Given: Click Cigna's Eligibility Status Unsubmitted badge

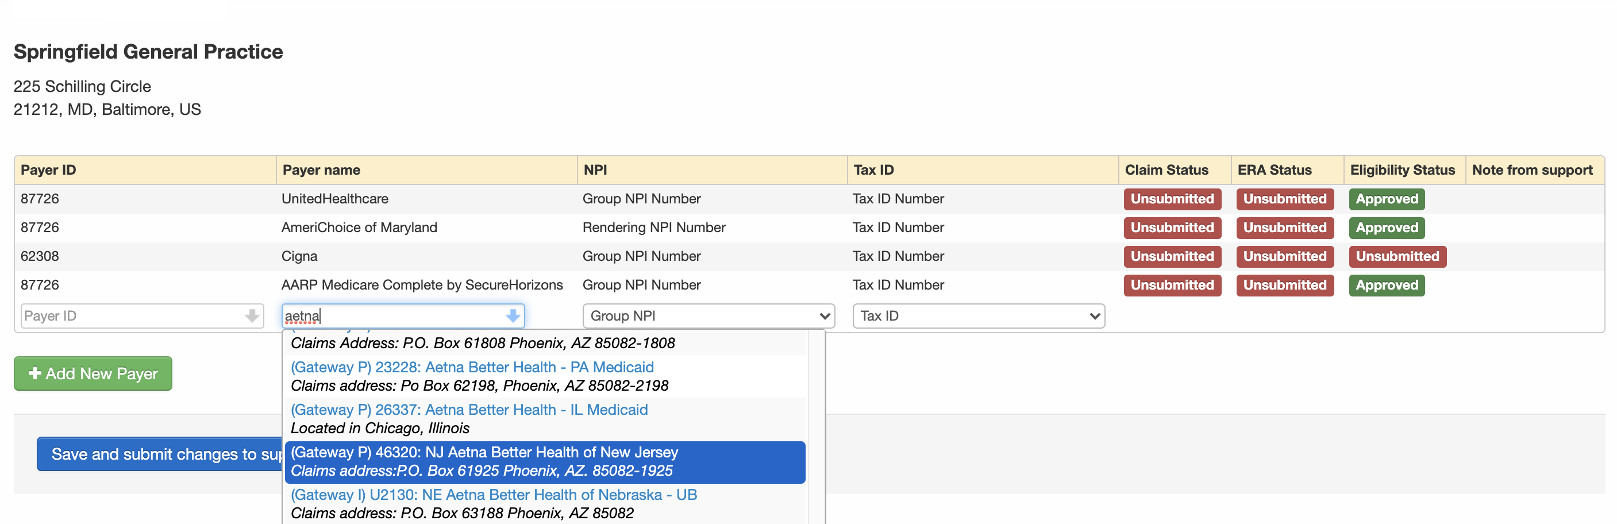Looking at the screenshot, I should click(1397, 257).
